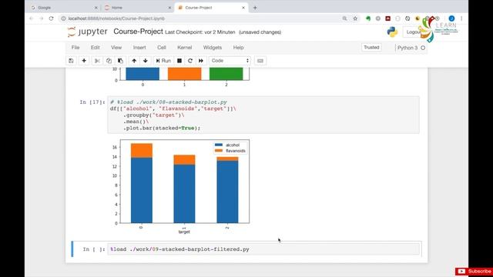Go forward in browser history

pos(41,18)
